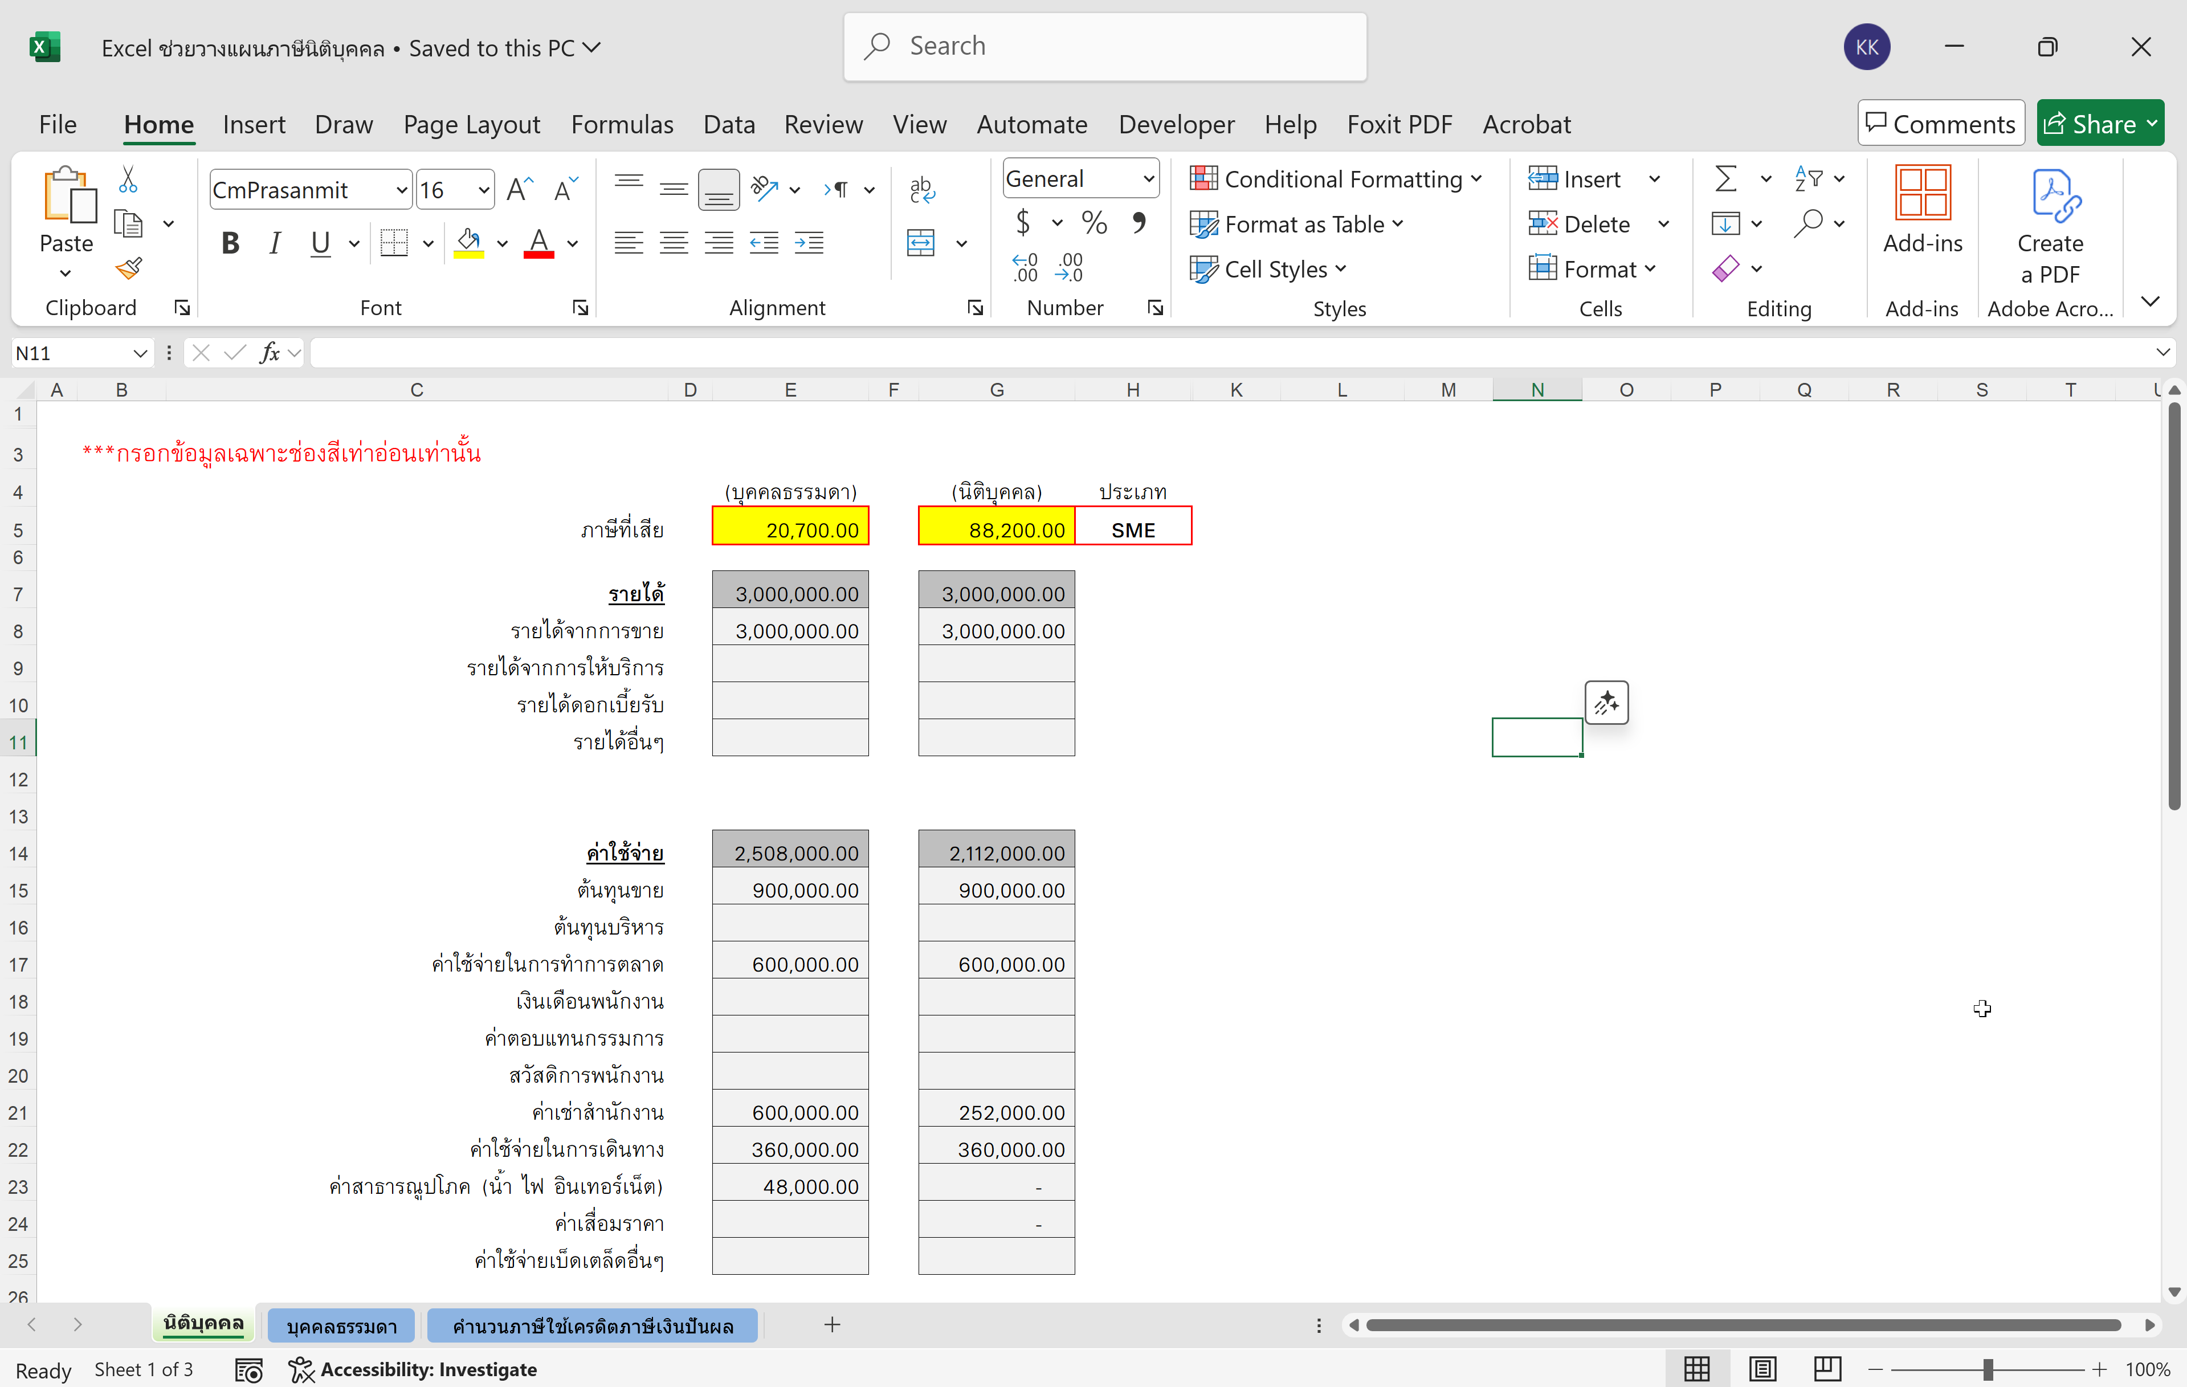
Task: Click the Cut scissors icon
Action: (x=128, y=180)
